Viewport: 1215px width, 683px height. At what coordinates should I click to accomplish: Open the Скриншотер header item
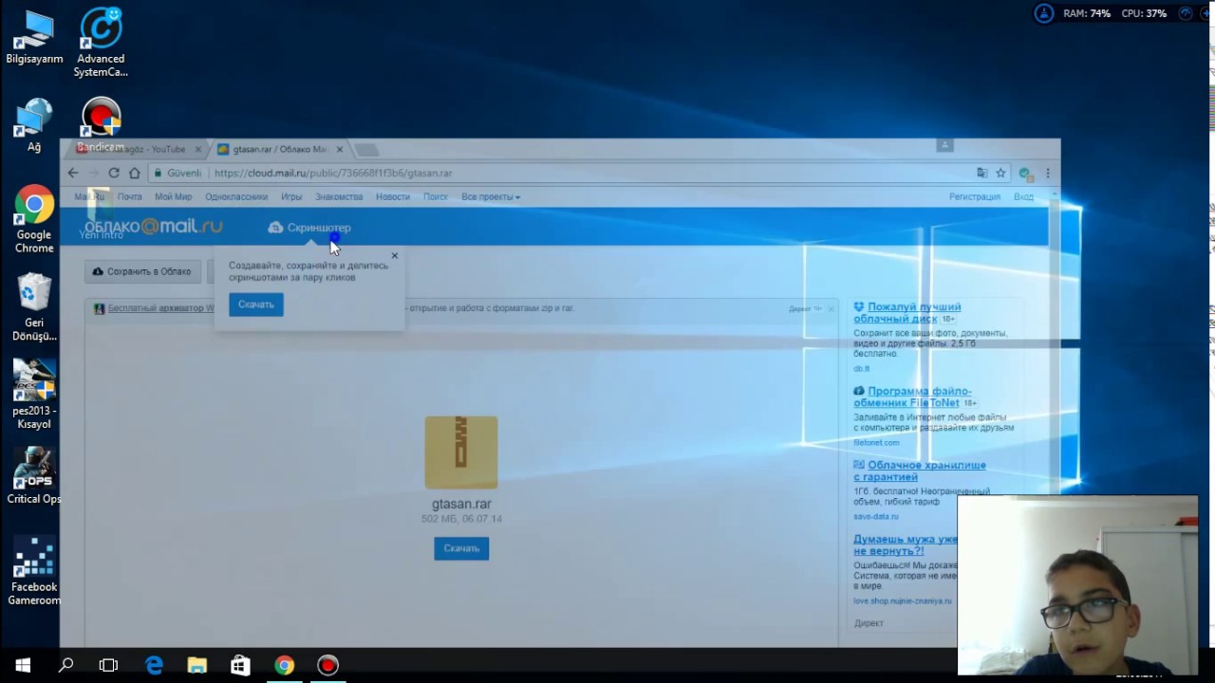pyautogui.click(x=309, y=228)
